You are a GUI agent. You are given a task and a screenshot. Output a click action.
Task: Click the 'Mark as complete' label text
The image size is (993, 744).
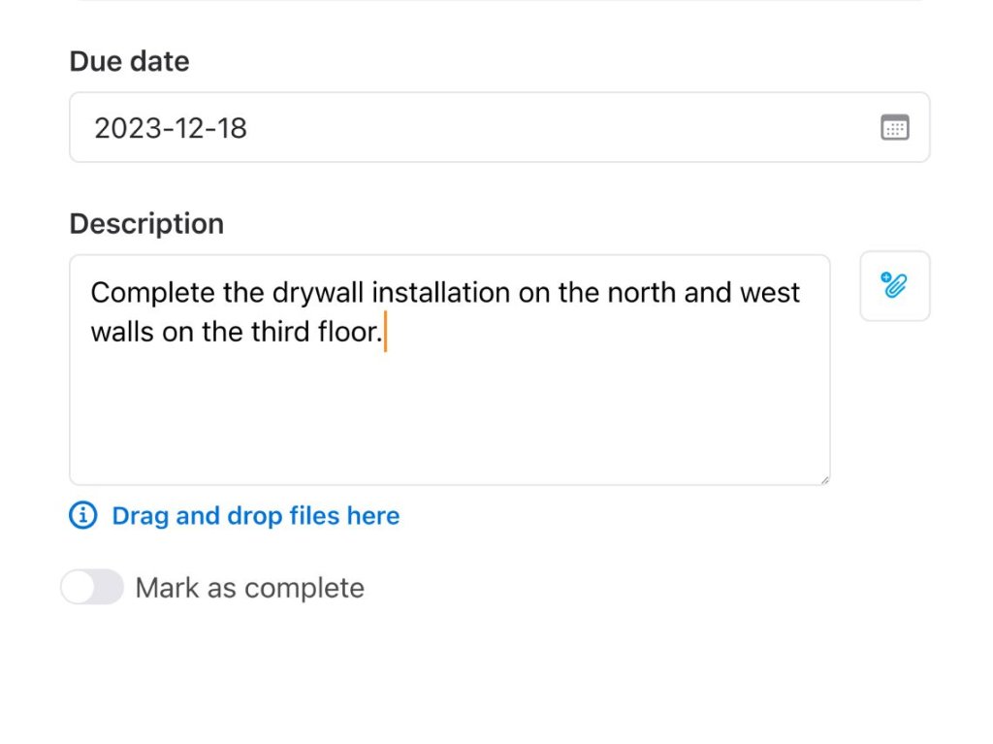(249, 588)
